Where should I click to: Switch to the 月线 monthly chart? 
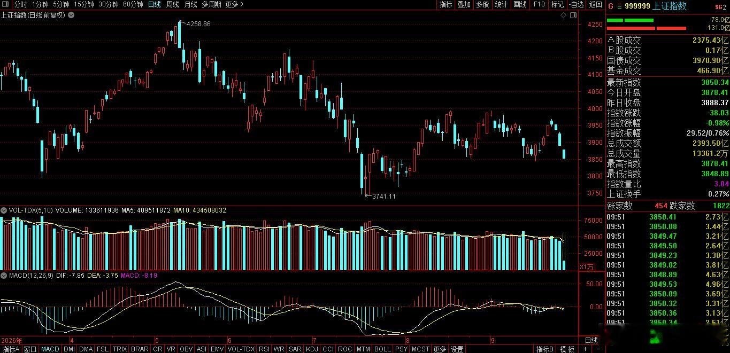190,4
